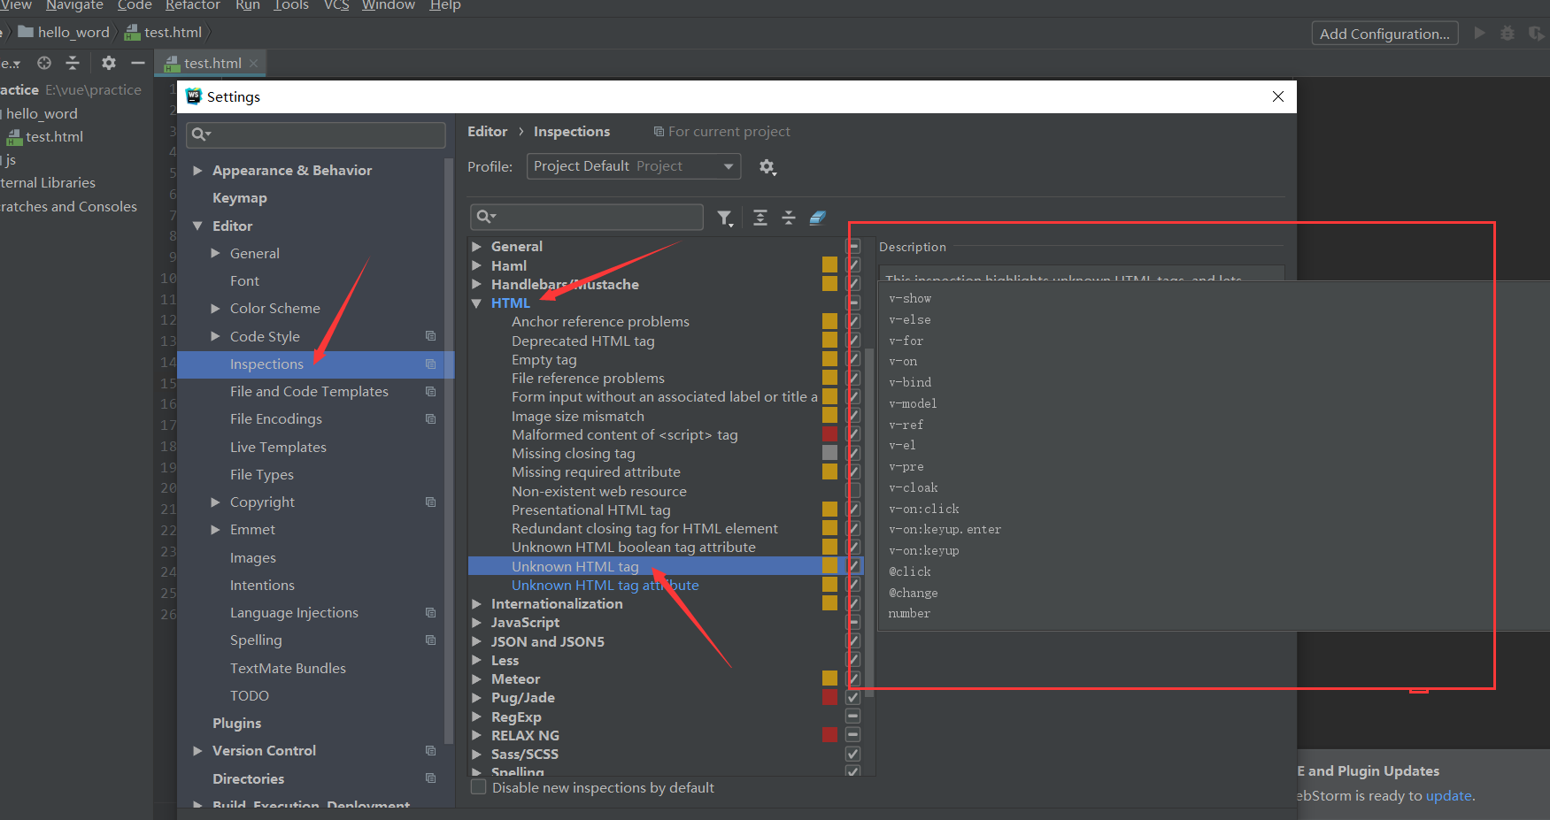
Task: Open the Navigate menu
Action: click(73, 6)
